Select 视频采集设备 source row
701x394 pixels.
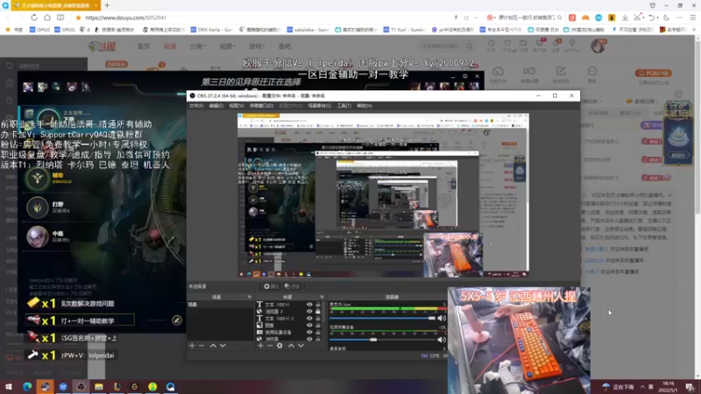pyautogui.click(x=289, y=332)
